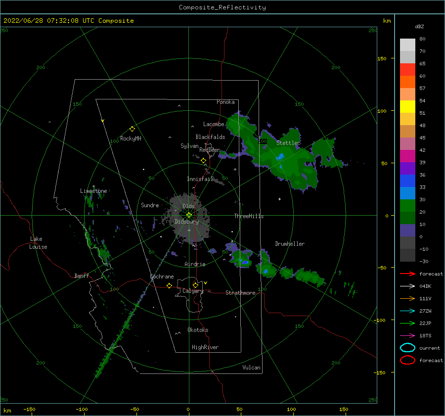Pick the purple swatch above 36 dBZ
The width and height of the screenshot is (445, 416).
[407, 169]
